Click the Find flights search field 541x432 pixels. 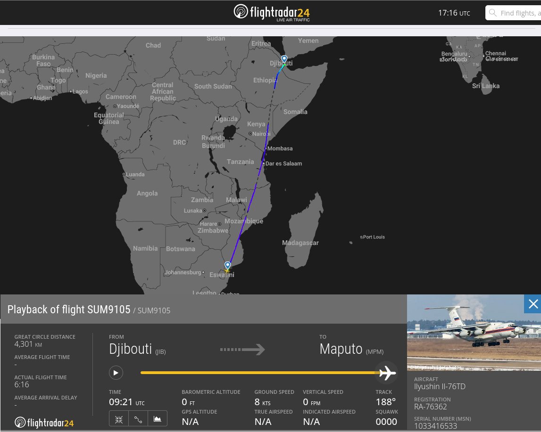pos(513,13)
